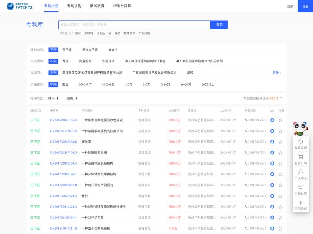Viewport: 313px width, 234px height.
Task: Click QQ icon for 一种拔杆机刀辊
Action: tap(272, 218)
